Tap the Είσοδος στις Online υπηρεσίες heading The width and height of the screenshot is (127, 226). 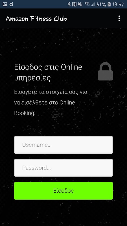tap(48, 73)
